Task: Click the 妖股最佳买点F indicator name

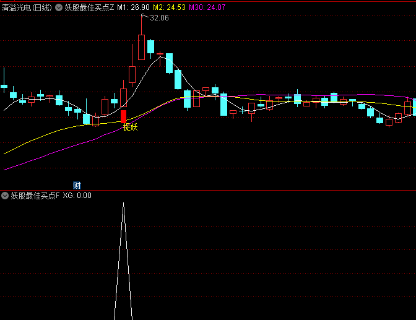Action: click(35, 196)
